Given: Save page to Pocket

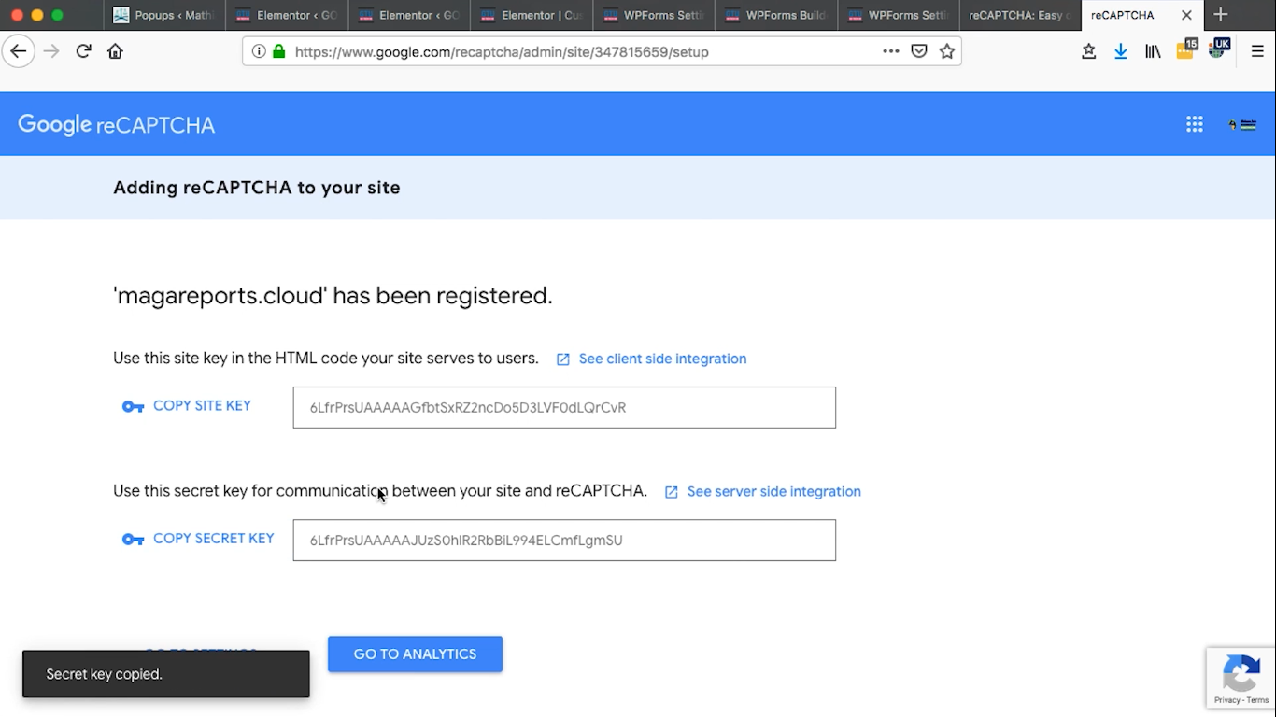Looking at the screenshot, I should click(919, 51).
